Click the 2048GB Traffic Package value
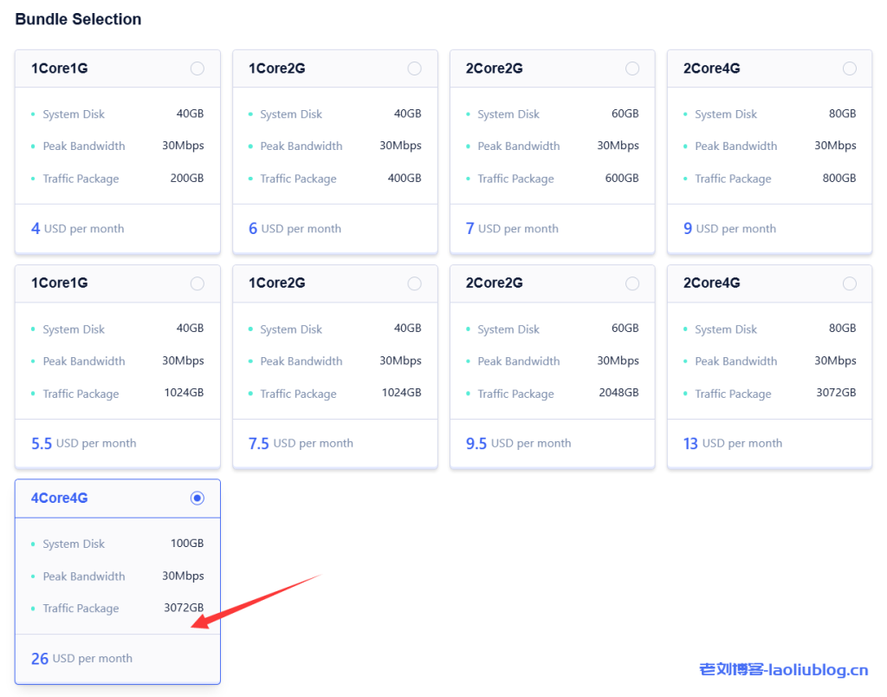The image size is (887, 697). tap(618, 393)
